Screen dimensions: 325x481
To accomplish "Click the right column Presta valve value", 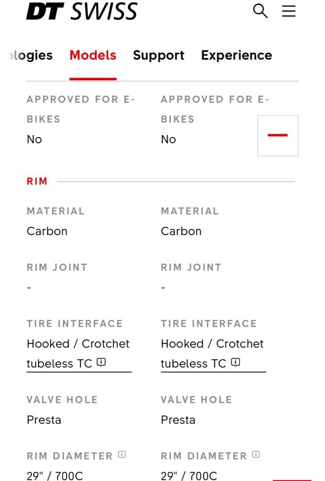I will 178,420.
